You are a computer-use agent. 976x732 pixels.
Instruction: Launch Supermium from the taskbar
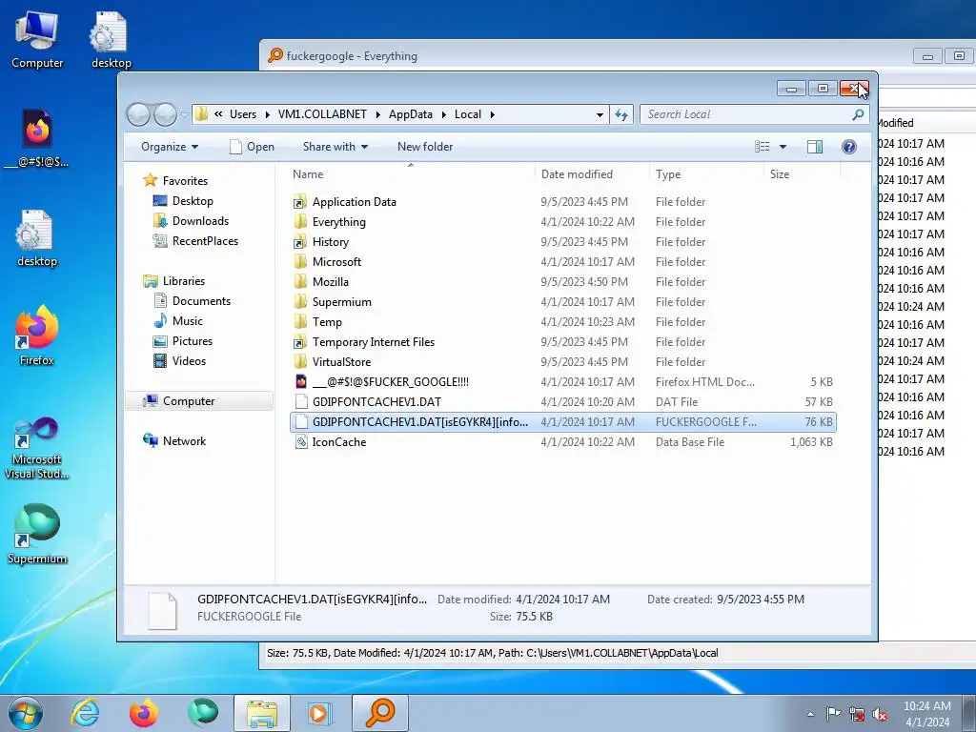click(x=203, y=713)
